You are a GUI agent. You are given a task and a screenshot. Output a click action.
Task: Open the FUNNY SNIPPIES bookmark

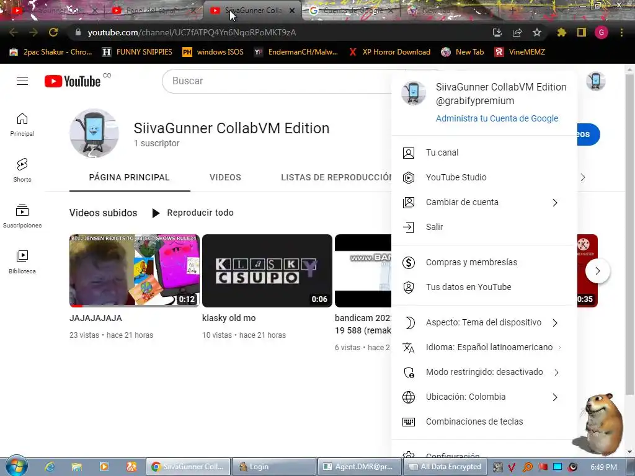click(137, 52)
